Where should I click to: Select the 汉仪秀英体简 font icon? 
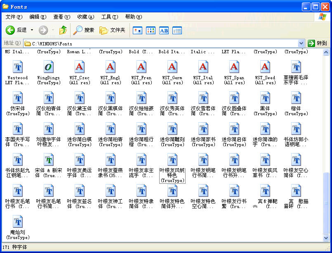coord(172,98)
